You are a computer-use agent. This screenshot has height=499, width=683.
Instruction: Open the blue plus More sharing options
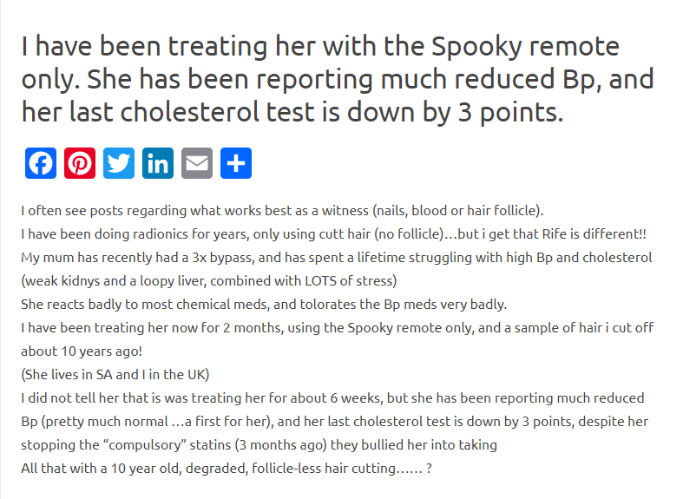[236, 163]
